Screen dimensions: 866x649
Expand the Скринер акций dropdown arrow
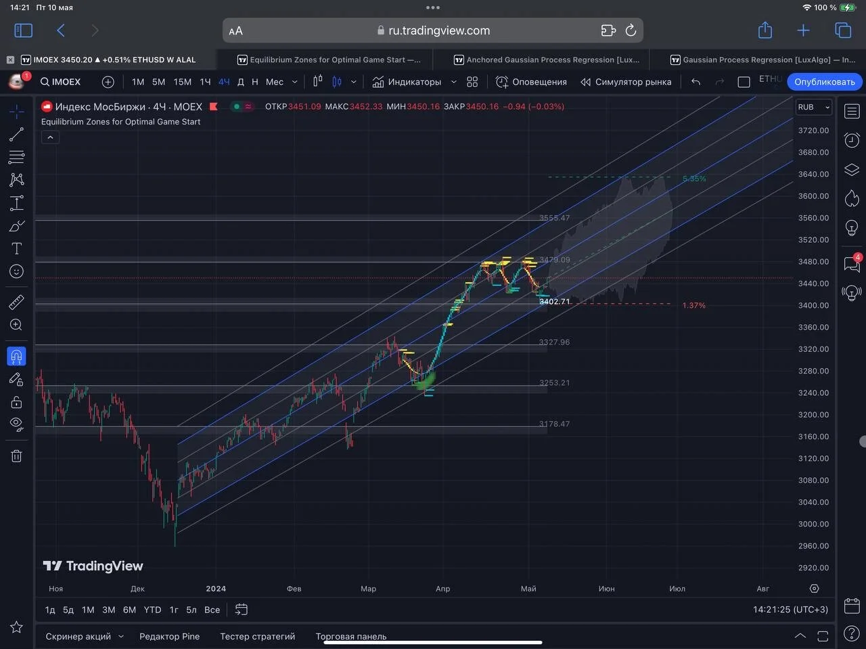121,636
